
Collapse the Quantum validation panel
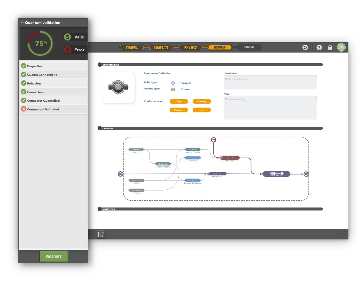click(x=22, y=23)
